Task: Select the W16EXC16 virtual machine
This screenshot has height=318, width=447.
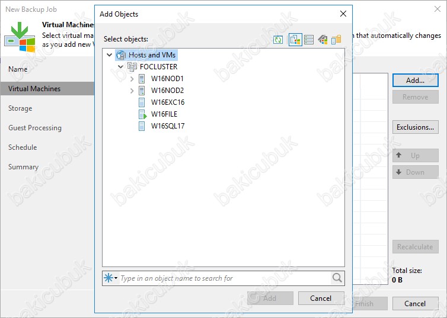Action: (168, 102)
